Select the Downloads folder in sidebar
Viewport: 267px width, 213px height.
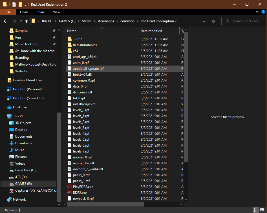[23, 143]
